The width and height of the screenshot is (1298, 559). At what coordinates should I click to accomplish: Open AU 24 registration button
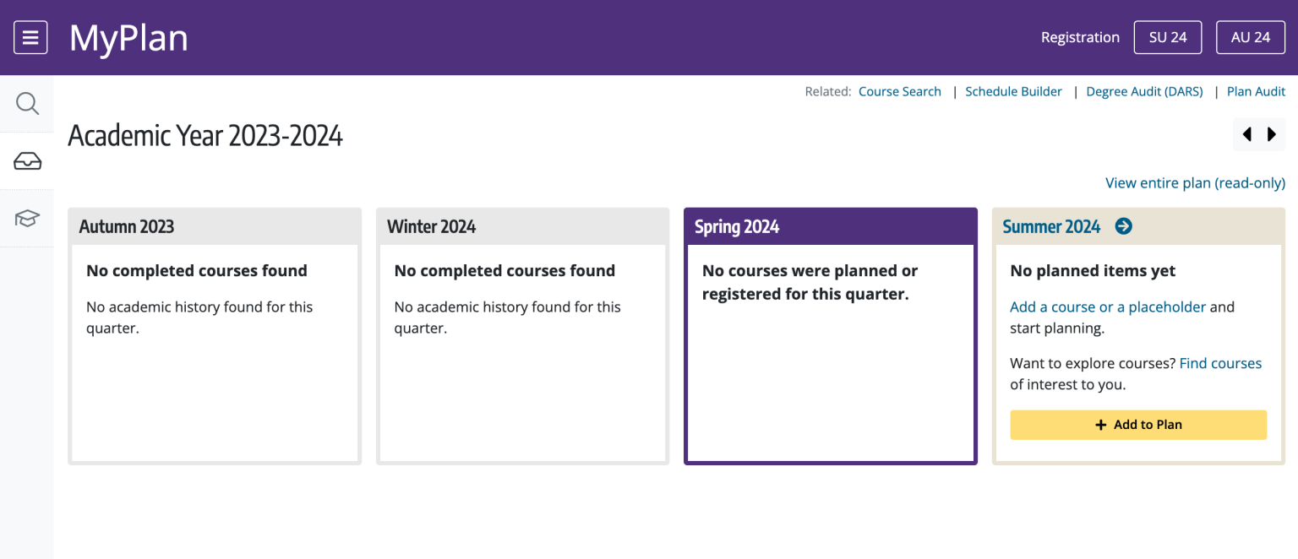(1251, 37)
